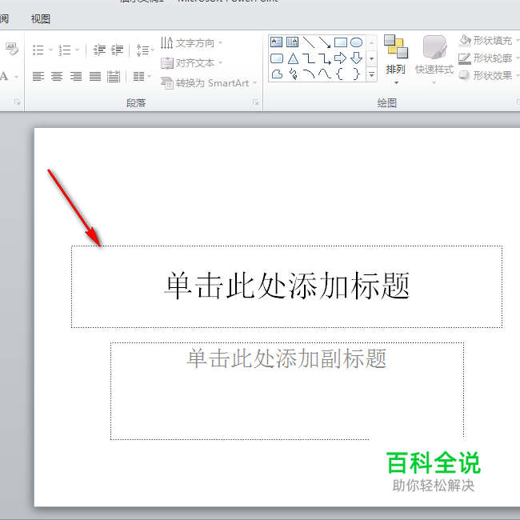Viewport: 520px width, 520px height.
Task: Open line spacing options
Action: (x=145, y=50)
